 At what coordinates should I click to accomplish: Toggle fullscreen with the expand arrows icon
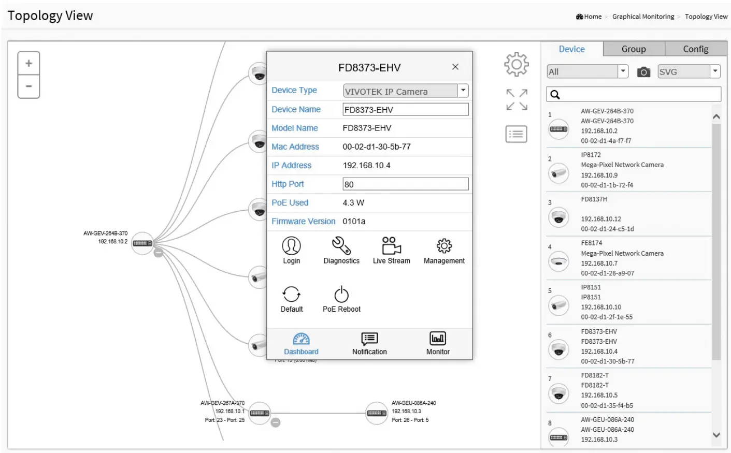[517, 99]
